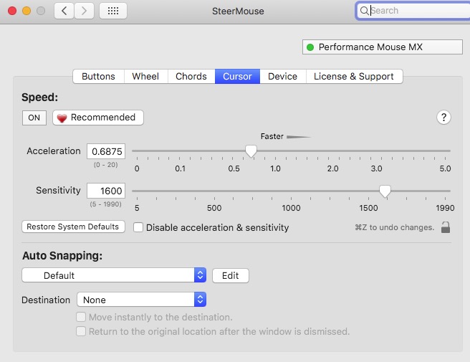Click the red close window button
Screen dimensions: 470x362
12,11
